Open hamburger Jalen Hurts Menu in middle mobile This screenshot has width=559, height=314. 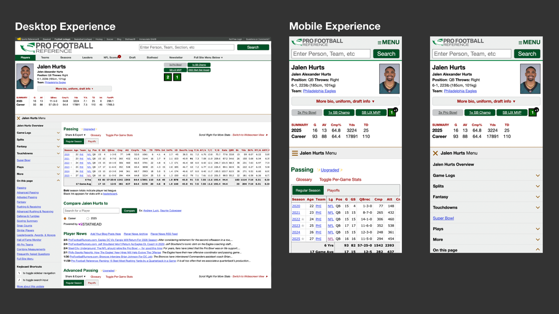pos(295,153)
